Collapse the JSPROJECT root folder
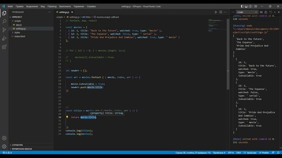The width and height of the screenshot is (282, 158). click(x=31, y=17)
